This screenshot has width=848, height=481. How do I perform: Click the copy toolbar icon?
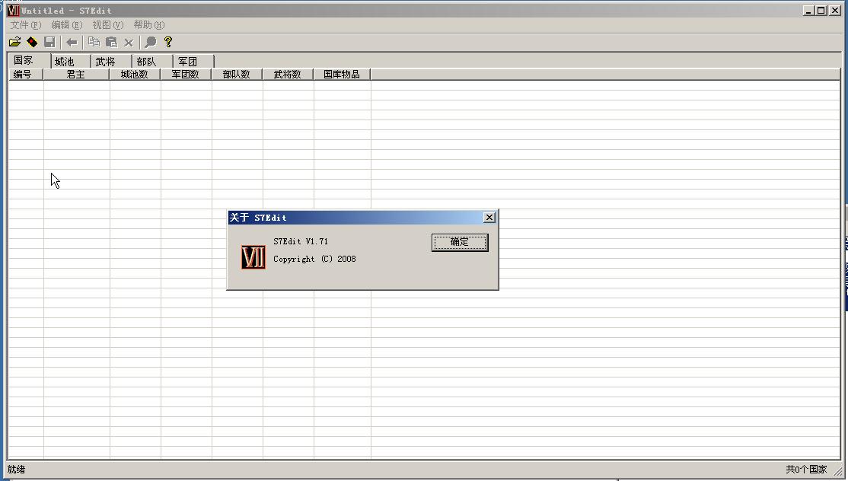click(x=94, y=42)
